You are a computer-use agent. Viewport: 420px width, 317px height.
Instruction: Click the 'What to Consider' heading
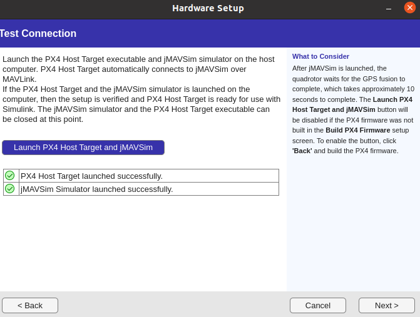[320, 56]
